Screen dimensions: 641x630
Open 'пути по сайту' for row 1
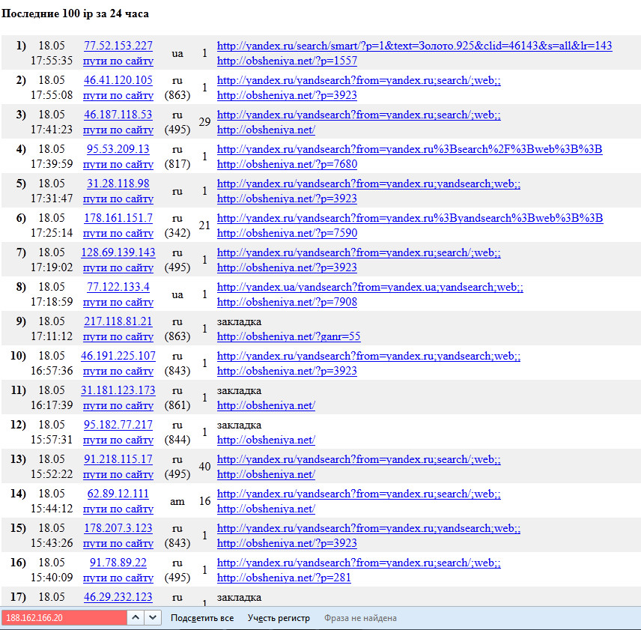coord(118,61)
